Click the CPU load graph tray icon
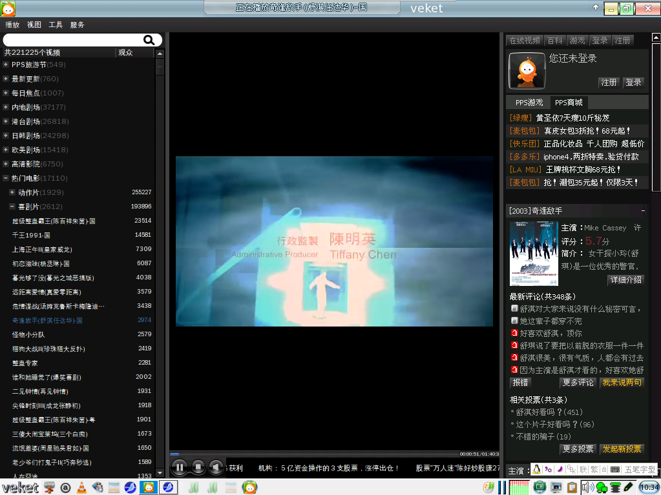 click(x=519, y=488)
